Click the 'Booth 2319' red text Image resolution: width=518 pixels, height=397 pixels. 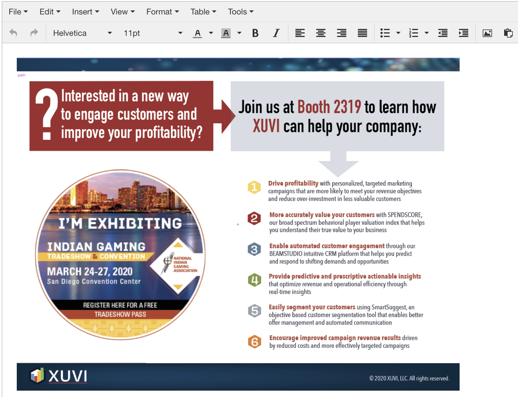[329, 107]
